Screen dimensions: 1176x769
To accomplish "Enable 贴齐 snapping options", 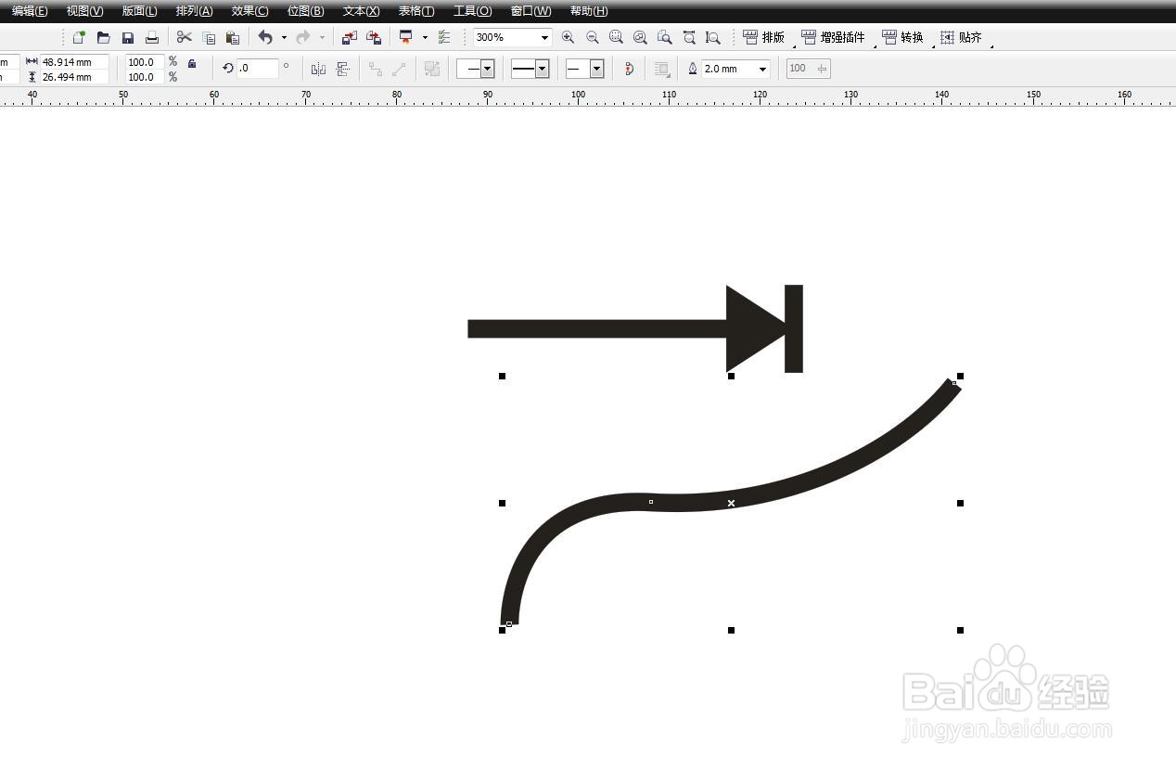I will [964, 37].
